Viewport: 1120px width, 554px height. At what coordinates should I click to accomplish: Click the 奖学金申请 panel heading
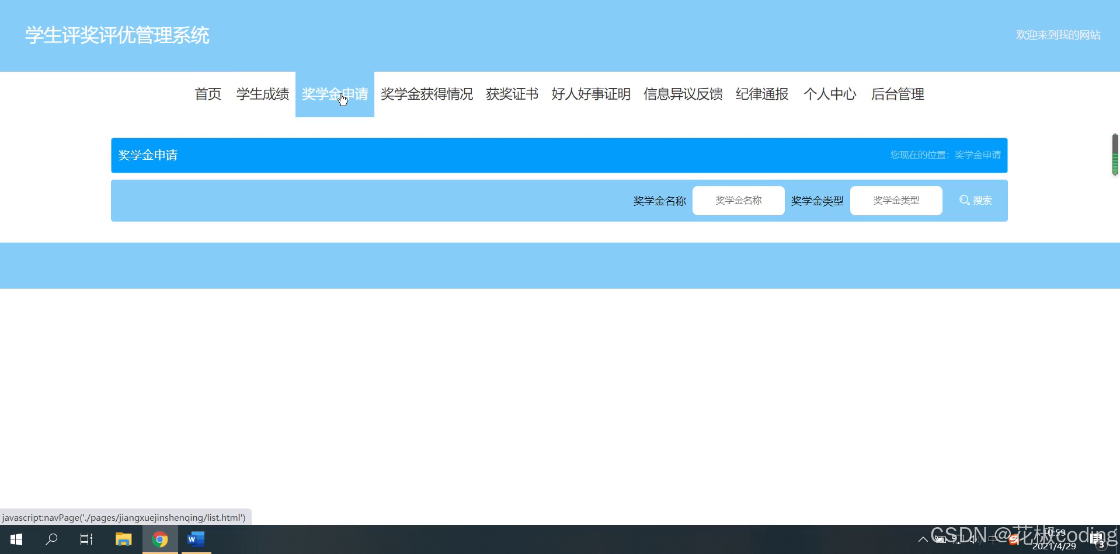(x=148, y=155)
